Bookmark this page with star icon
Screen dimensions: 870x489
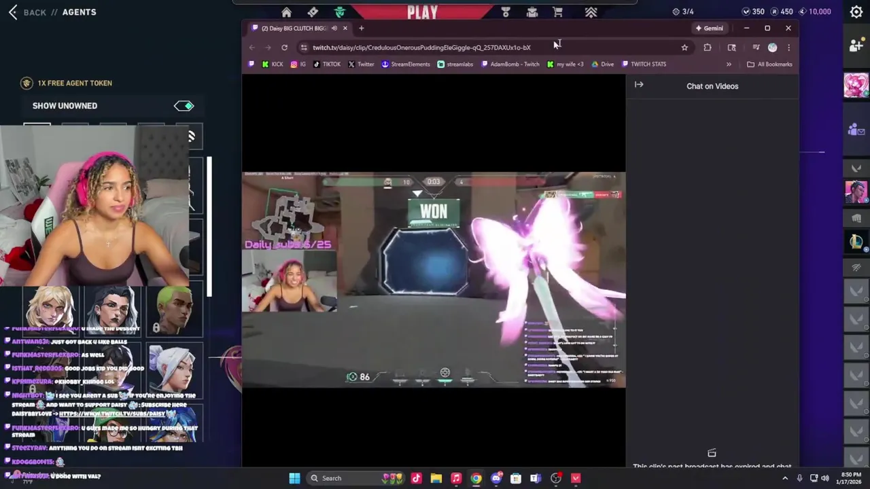coord(684,48)
